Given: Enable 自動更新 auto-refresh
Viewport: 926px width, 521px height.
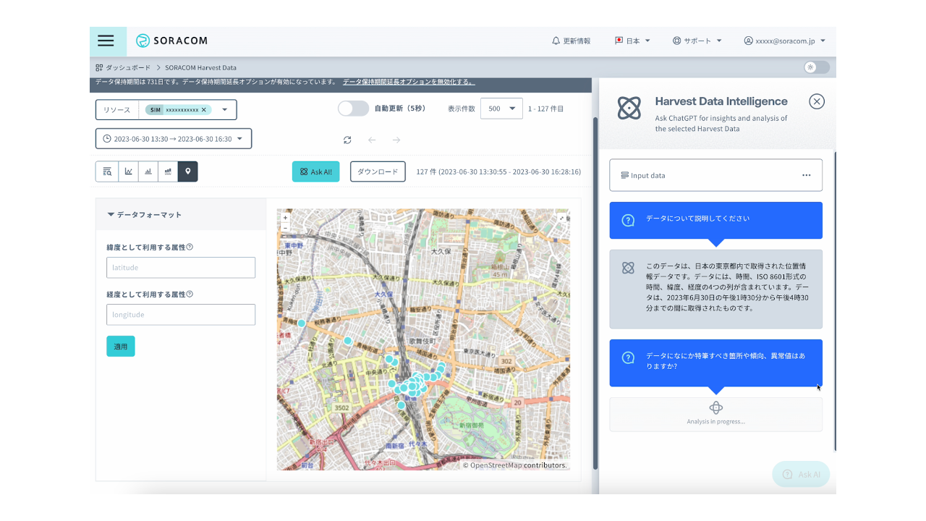Looking at the screenshot, I should [354, 108].
